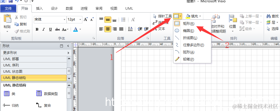Open the Aa change case dropdown

[65, 29]
